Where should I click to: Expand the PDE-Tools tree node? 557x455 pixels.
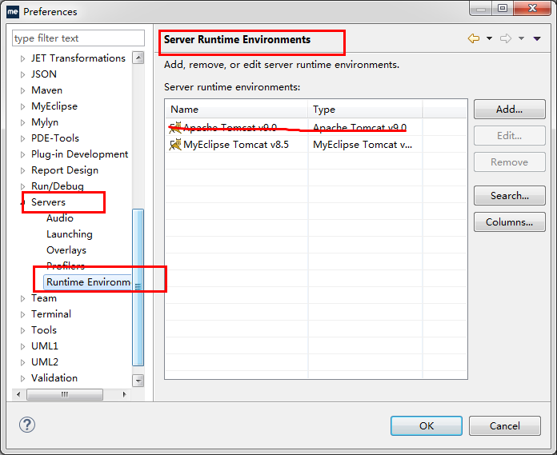22,138
